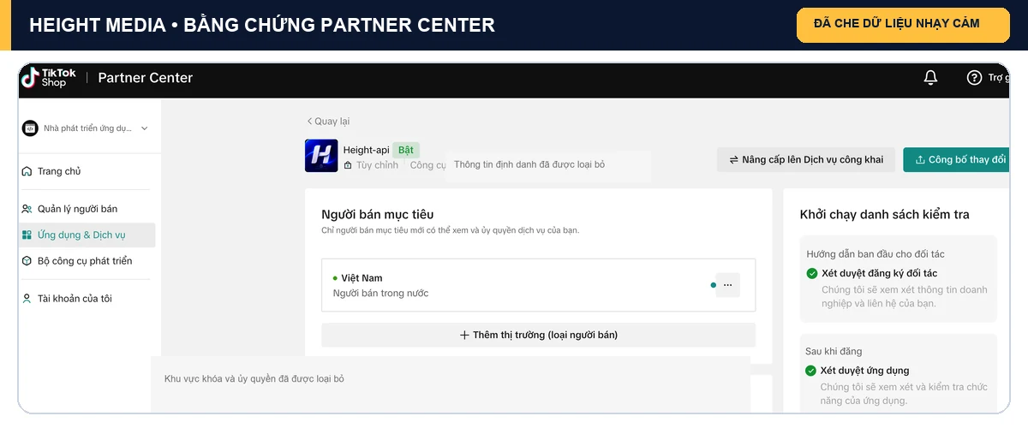This screenshot has height=428, width=1028.
Task: Open Tài khoản của tôi
Action: (75, 299)
